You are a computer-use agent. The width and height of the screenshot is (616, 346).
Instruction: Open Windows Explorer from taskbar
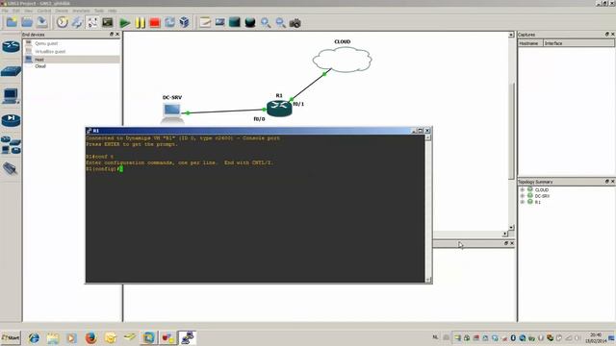point(53,337)
